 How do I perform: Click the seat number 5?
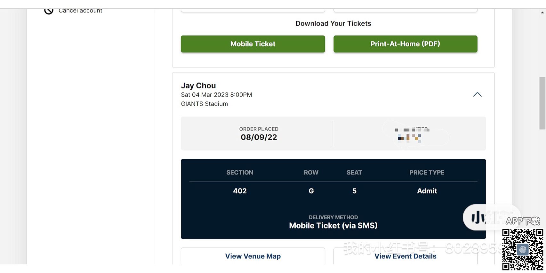click(x=354, y=191)
